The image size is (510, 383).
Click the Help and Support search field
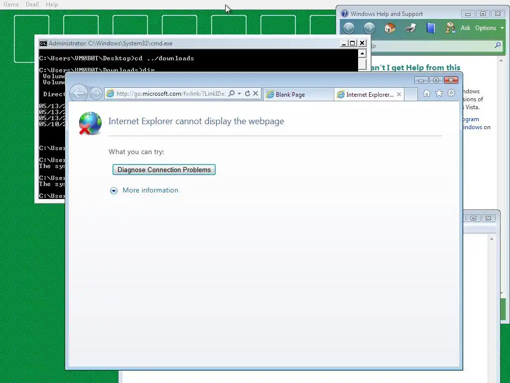tap(432, 45)
